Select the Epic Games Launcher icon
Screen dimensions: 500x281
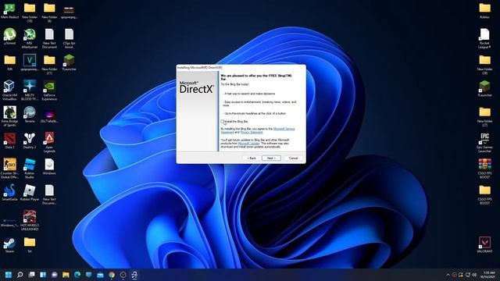click(x=484, y=142)
